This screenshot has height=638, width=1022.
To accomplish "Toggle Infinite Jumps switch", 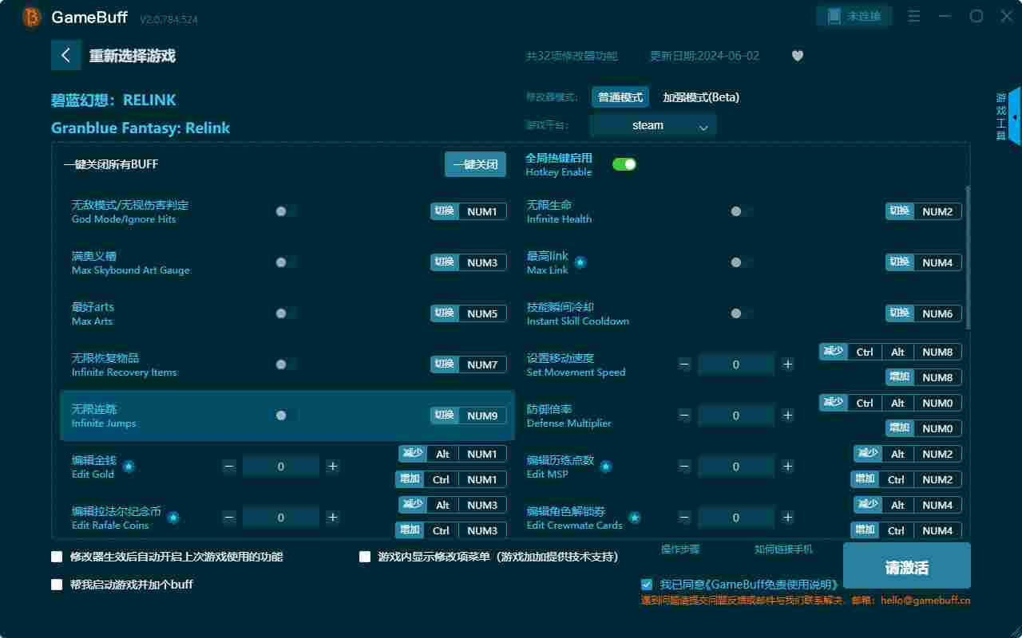I will pos(285,415).
